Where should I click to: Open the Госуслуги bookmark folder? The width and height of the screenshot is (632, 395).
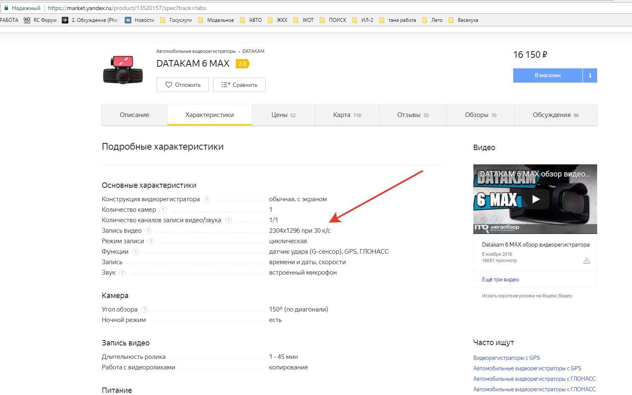[176, 20]
